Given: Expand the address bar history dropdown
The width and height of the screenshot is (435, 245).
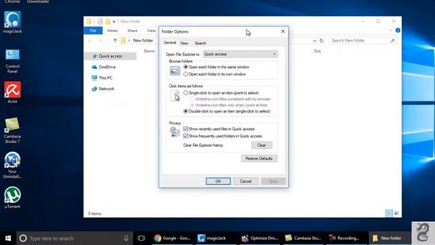Looking at the screenshot, I should [x=314, y=41].
